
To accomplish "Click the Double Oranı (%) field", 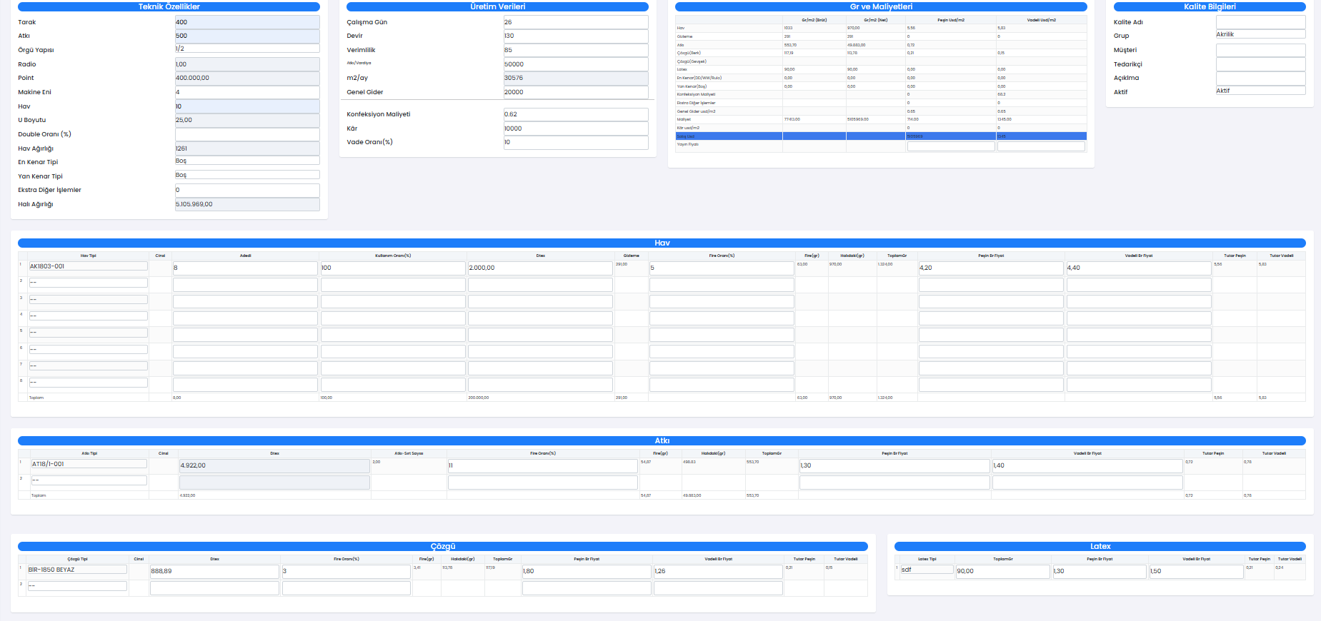I will click(246, 134).
